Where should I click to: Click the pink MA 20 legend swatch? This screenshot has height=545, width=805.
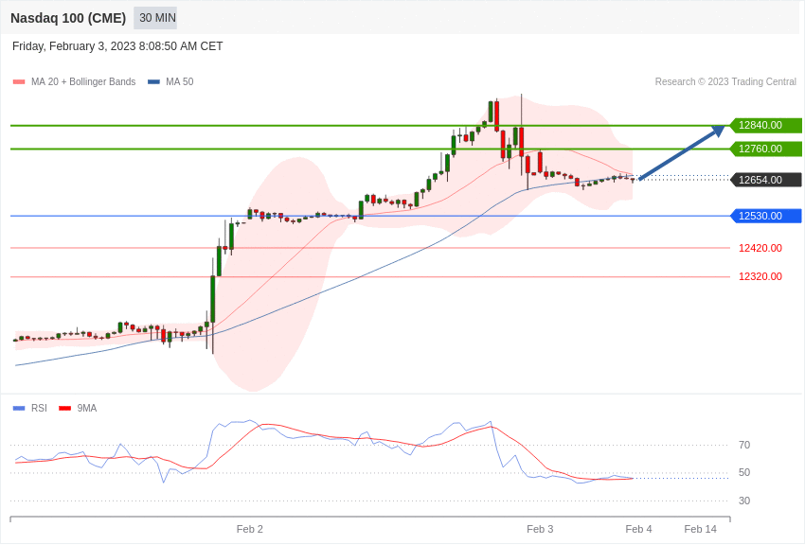(19, 82)
